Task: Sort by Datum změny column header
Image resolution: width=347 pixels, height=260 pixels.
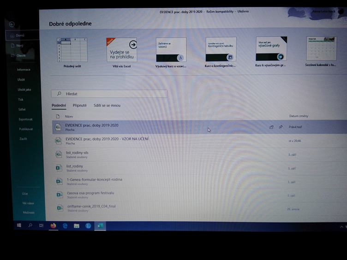Action: (x=299, y=116)
